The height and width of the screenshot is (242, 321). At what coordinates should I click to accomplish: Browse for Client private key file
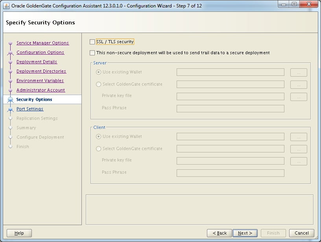coord(299,161)
